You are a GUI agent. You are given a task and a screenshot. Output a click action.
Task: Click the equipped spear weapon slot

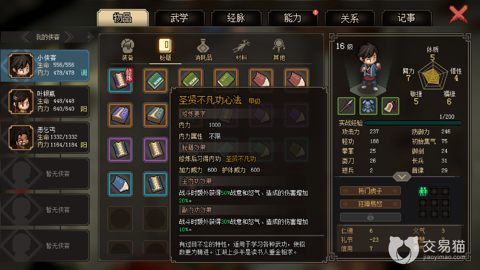click(x=346, y=106)
